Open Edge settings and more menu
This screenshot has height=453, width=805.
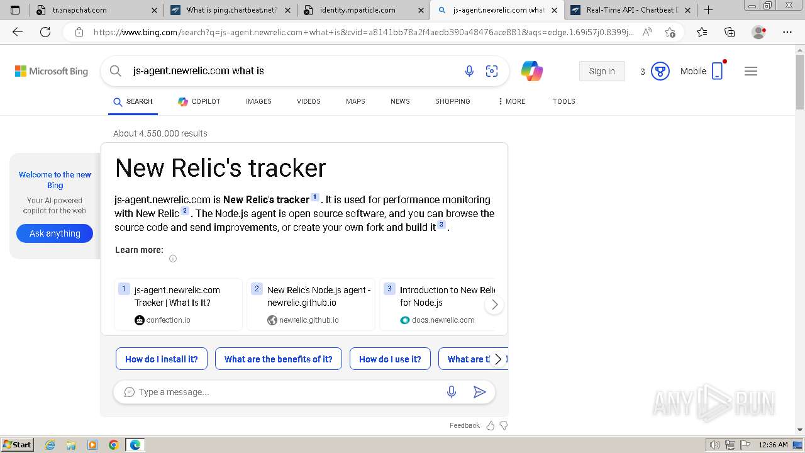787,33
